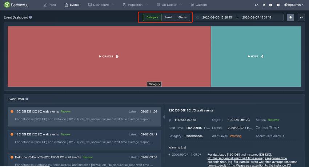Click the notification bell button
The width and height of the screenshot is (309, 167).
click(290, 17)
